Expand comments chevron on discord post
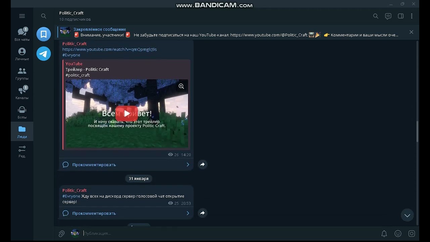Image resolution: width=430 pixels, height=242 pixels. [x=188, y=213]
